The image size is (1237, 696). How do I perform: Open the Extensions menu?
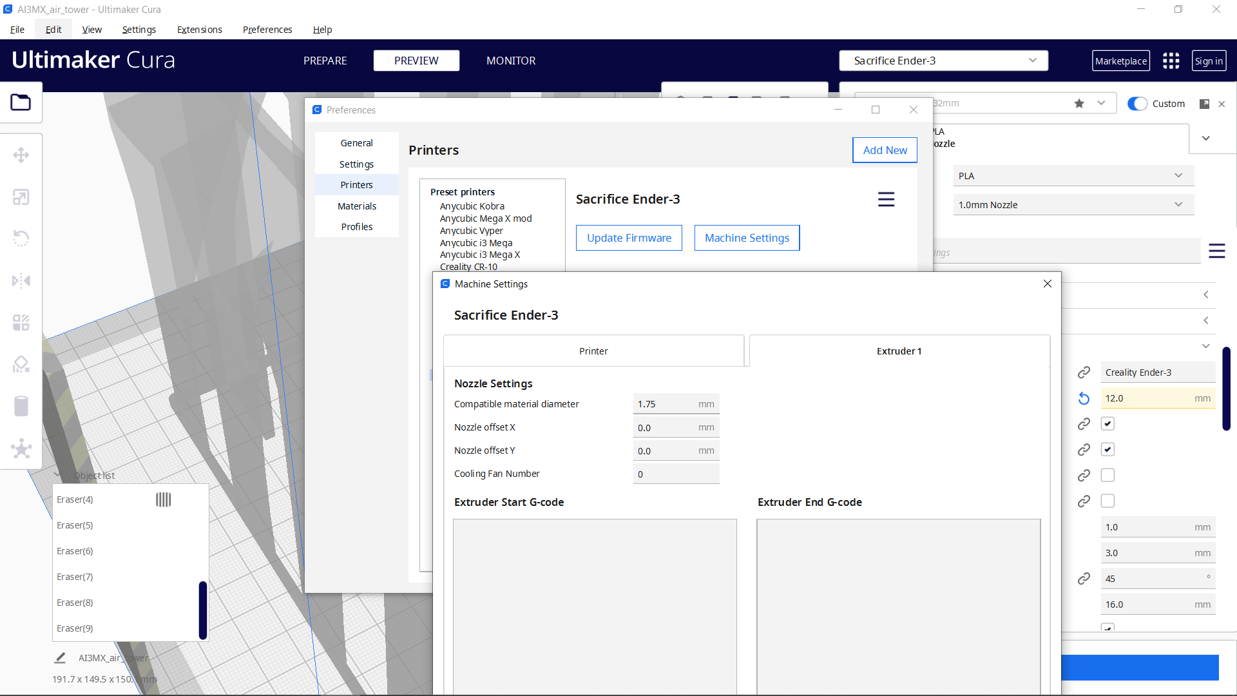pos(199,30)
